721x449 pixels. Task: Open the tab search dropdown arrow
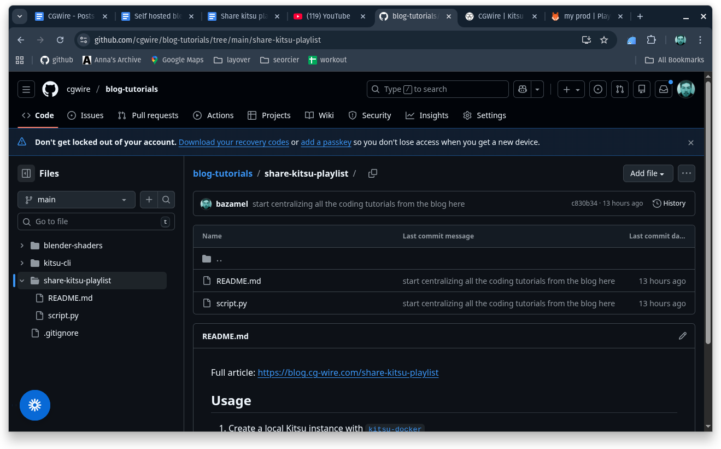(x=20, y=16)
